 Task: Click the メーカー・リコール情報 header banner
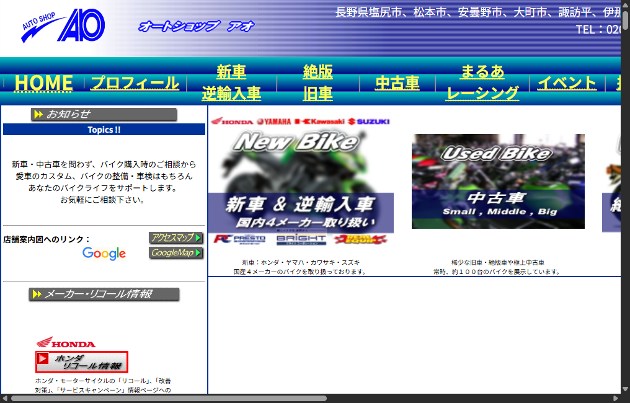click(x=104, y=294)
